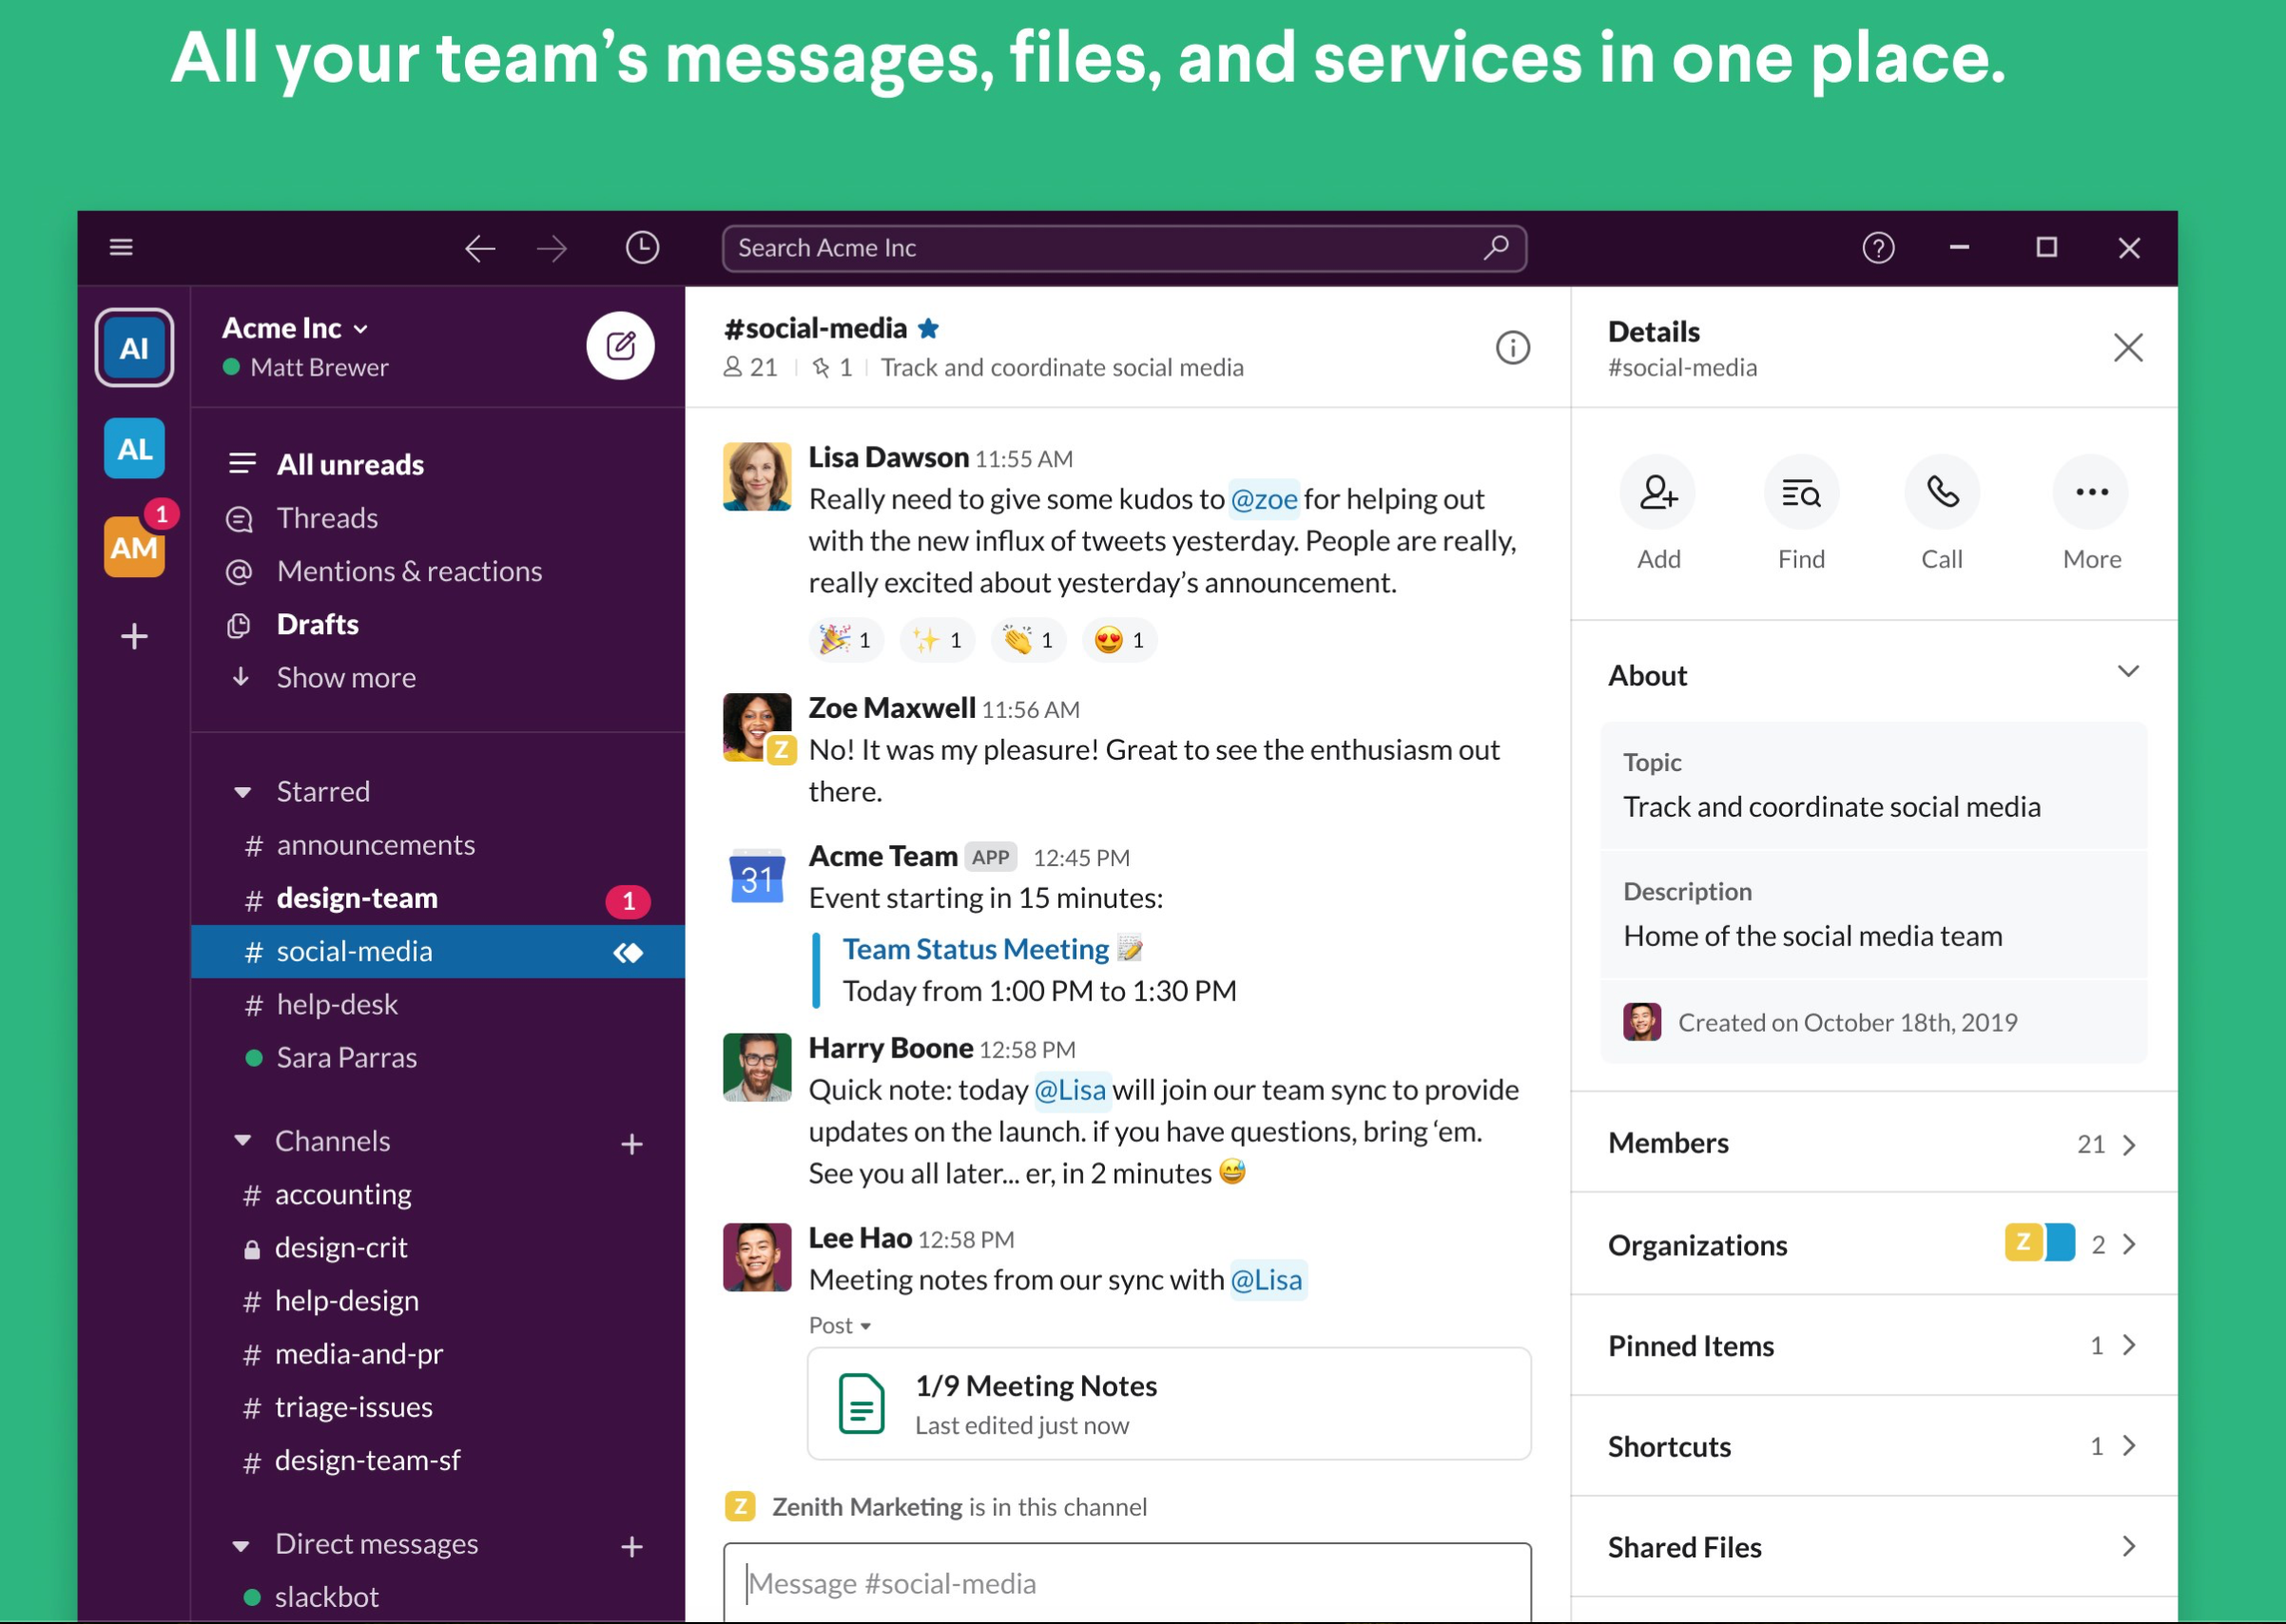
Task: Focus the Message #social-media box
Action: 1127,1583
